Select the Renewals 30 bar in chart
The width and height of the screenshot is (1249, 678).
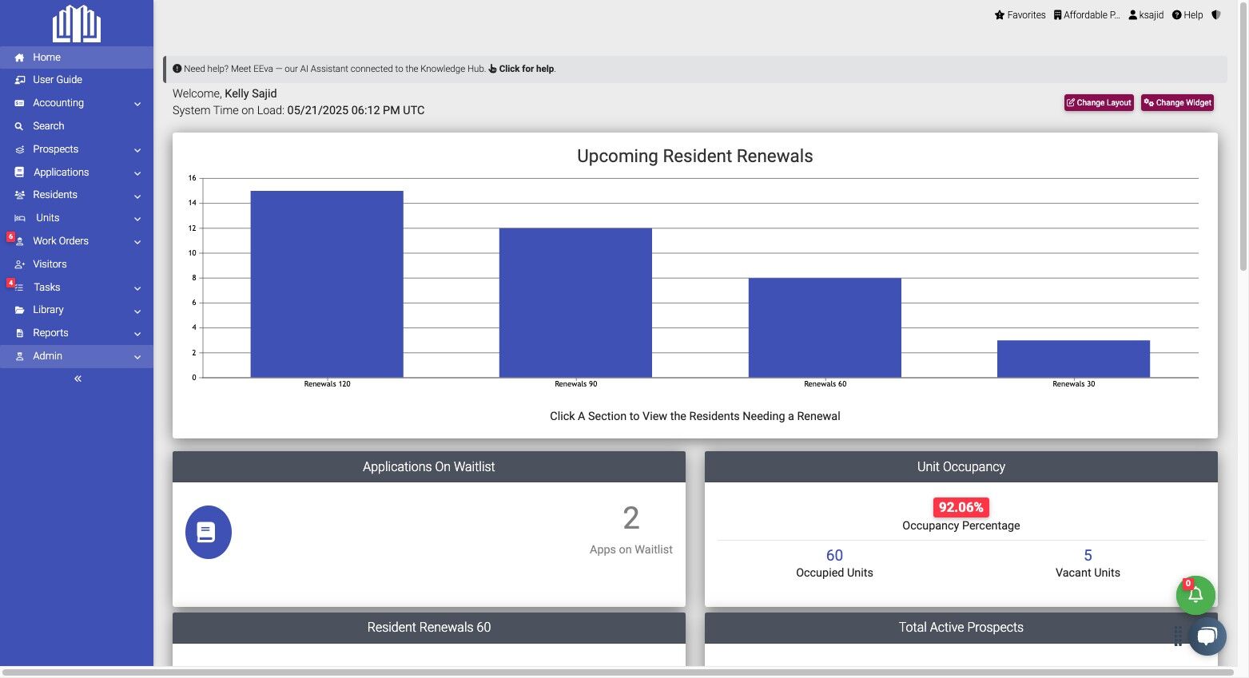(1073, 359)
